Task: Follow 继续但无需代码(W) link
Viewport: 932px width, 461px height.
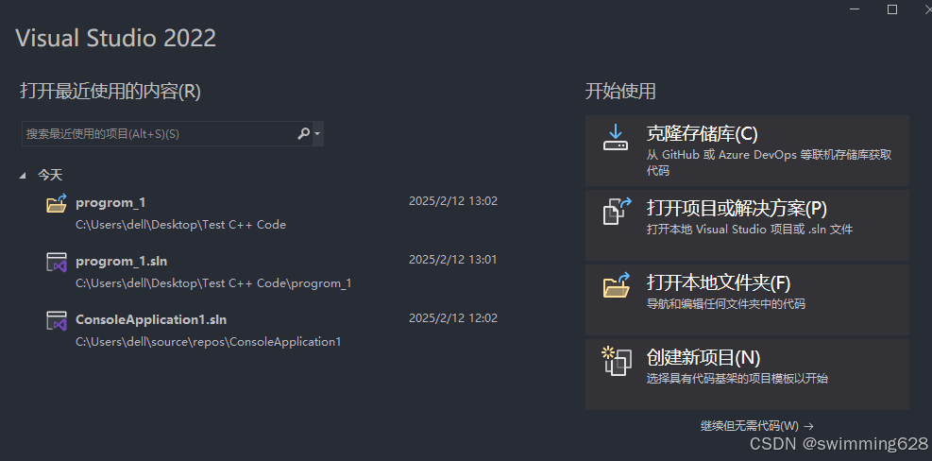Action: [756, 426]
